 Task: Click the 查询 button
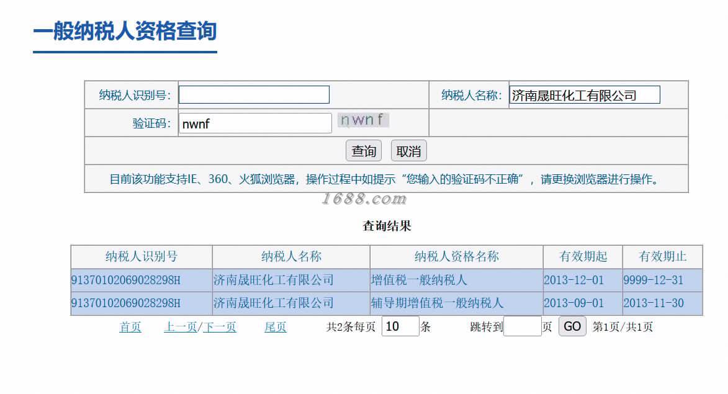click(x=364, y=151)
